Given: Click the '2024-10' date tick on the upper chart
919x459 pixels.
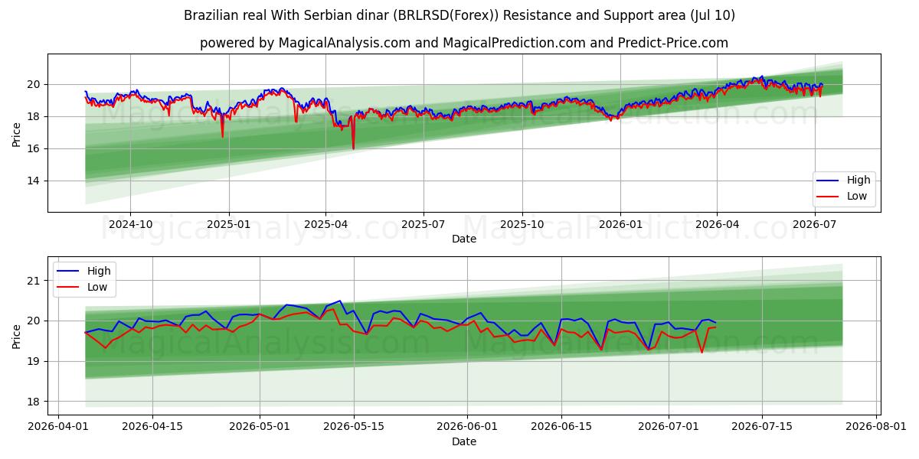Looking at the screenshot, I should [x=130, y=224].
